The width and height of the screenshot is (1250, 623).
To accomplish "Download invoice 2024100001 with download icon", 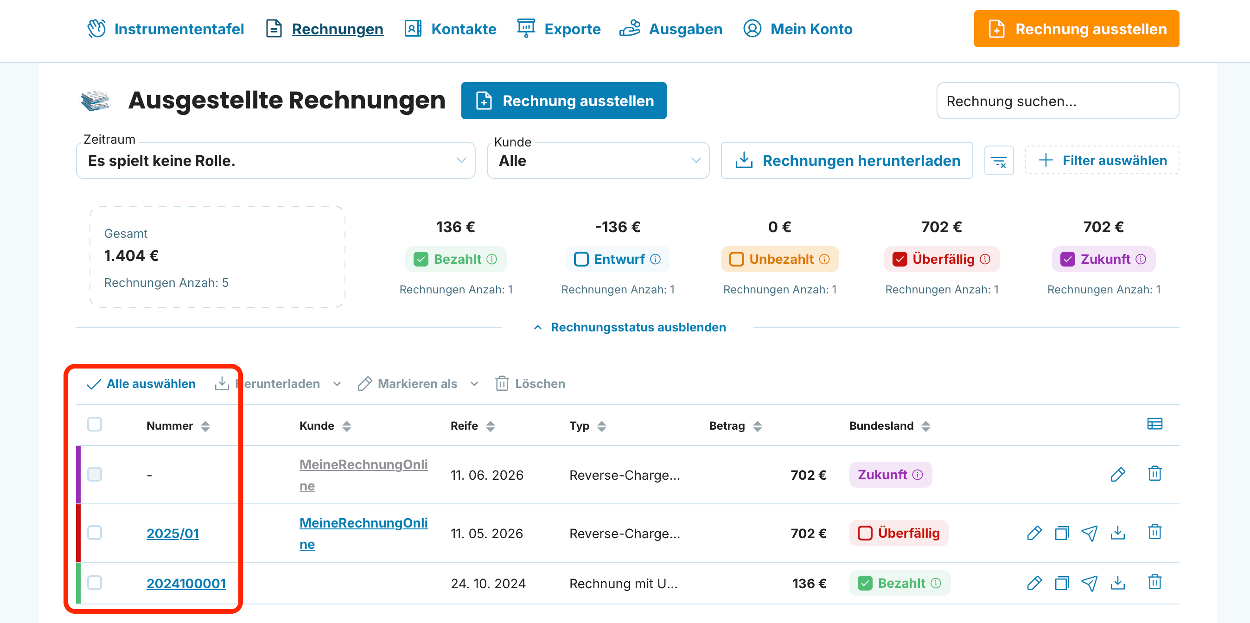I will [x=1117, y=582].
